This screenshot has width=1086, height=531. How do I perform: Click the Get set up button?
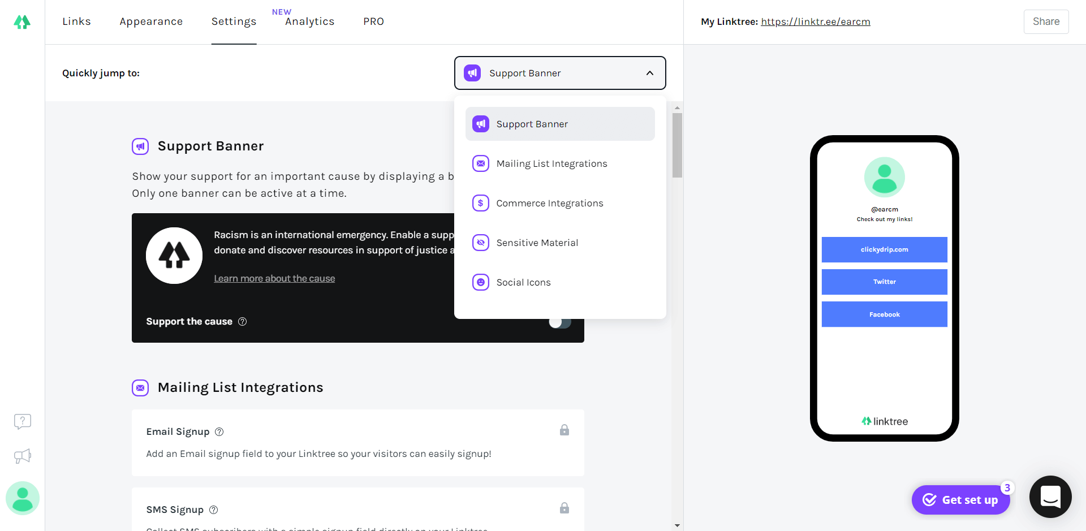tap(960, 500)
